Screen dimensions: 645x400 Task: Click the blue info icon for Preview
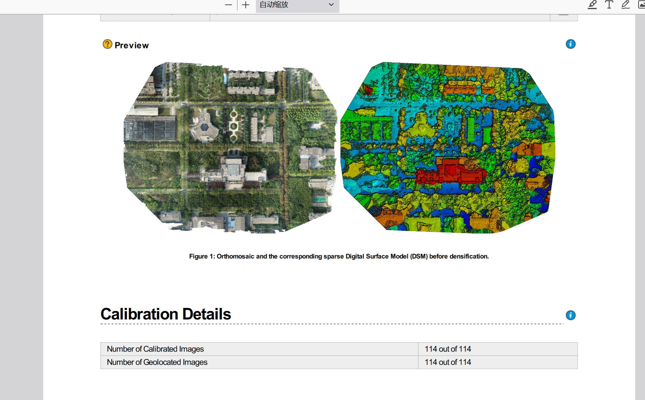[570, 44]
